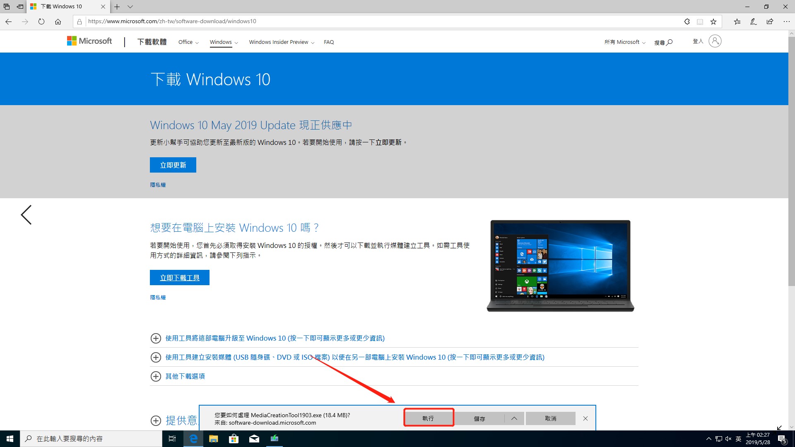
Task: Add page to favorites star icon
Action: pos(713,22)
